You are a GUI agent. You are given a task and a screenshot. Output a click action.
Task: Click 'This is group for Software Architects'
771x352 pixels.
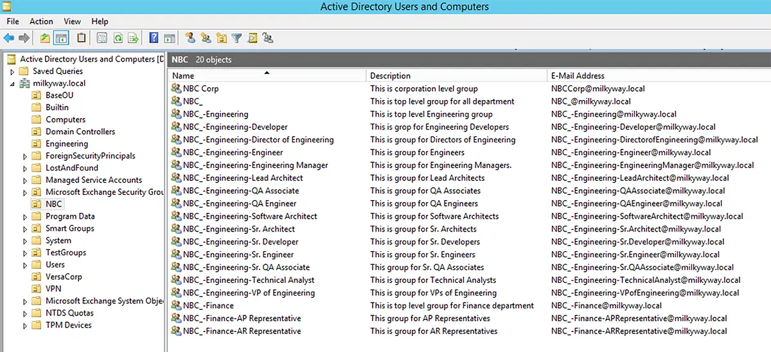pyautogui.click(x=434, y=217)
